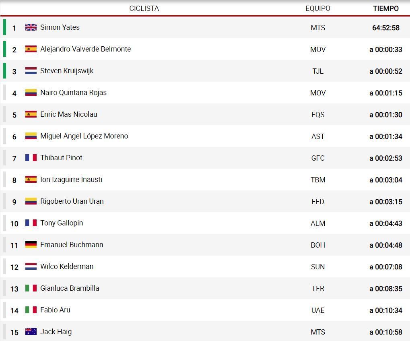Click leader time 64:52:58

[386, 28]
